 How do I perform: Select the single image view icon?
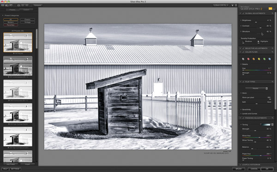point(18,5)
